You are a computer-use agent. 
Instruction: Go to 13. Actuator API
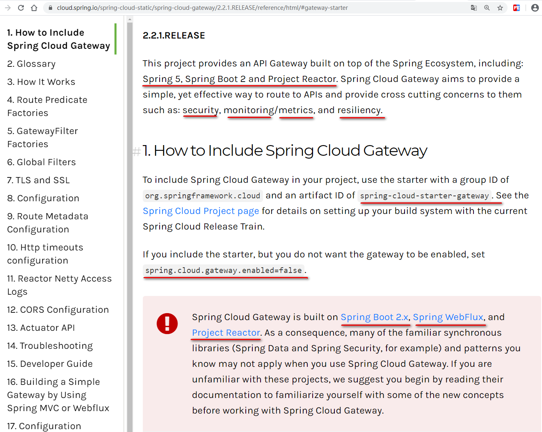(x=41, y=328)
